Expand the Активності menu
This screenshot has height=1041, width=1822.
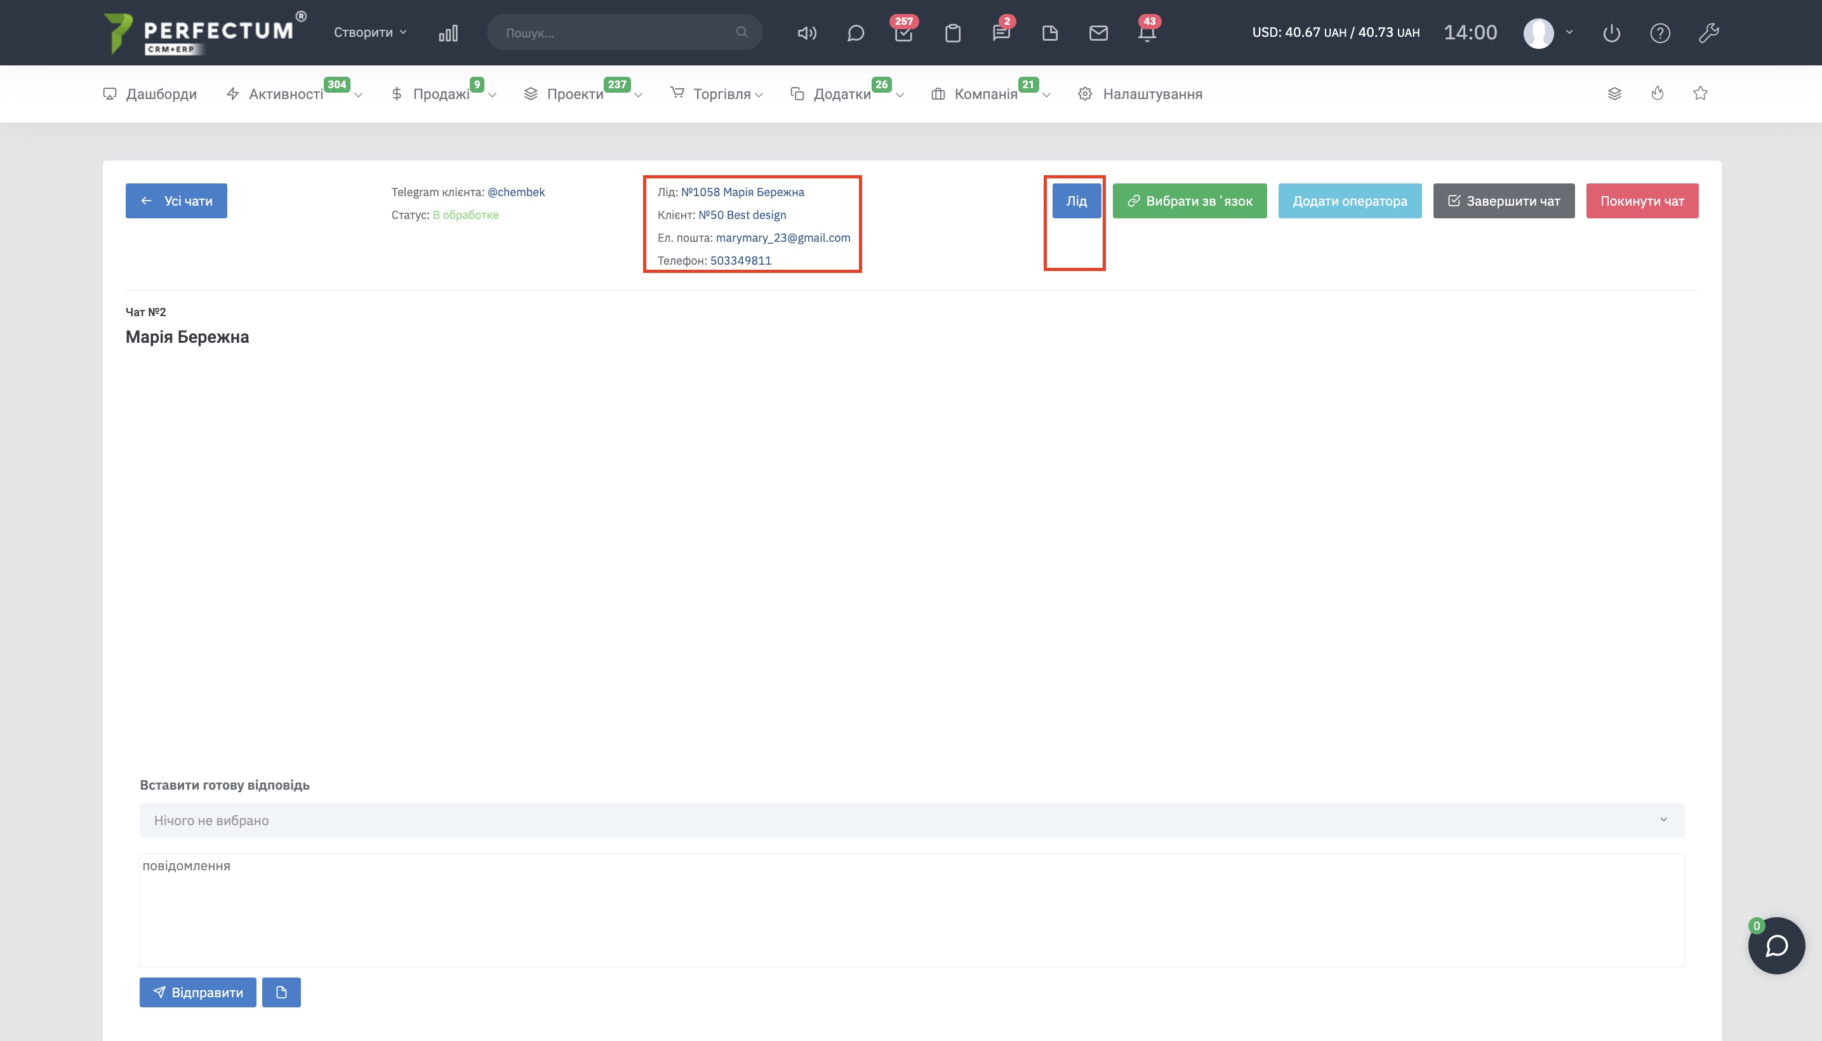294,94
